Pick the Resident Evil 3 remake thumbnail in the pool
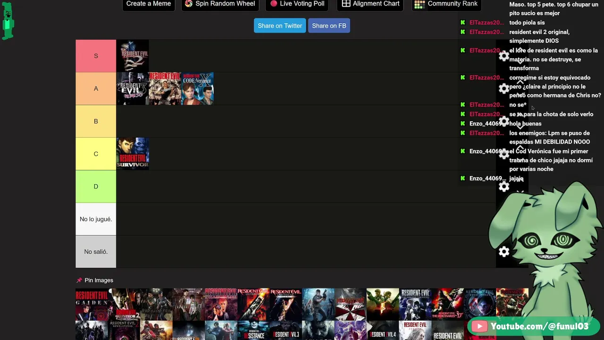This screenshot has width=604, height=340. tap(286, 331)
